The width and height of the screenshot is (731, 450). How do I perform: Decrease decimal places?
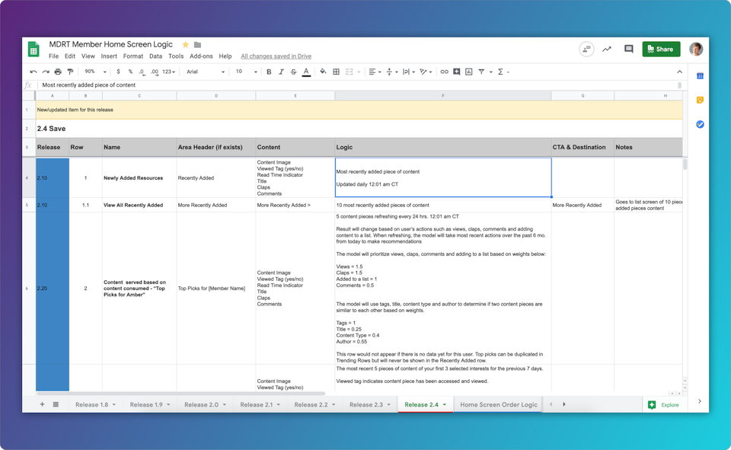coord(142,72)
